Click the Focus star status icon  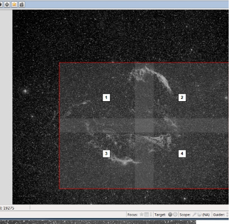pyautogui.click(x=142, y=215)
